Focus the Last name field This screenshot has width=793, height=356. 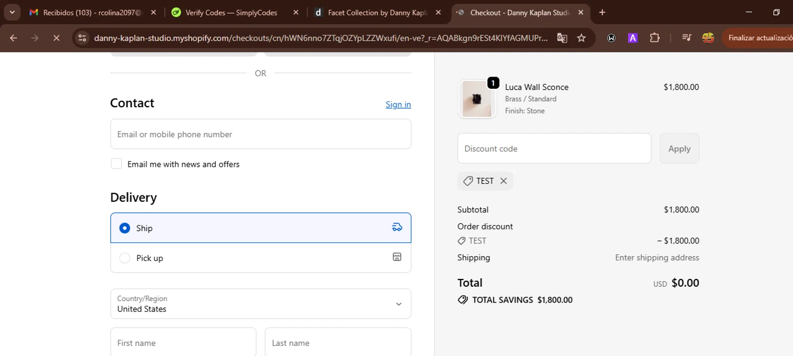338,342
